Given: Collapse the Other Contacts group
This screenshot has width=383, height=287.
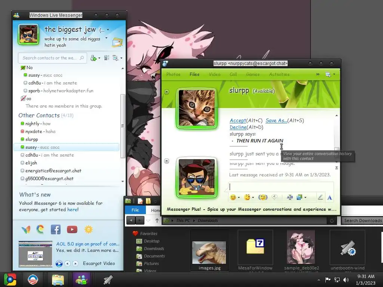Looking at the screenshot, I should [x=39, y=115].
